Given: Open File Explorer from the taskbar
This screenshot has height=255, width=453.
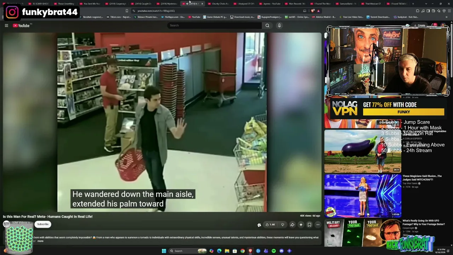Looking at the screenshot, I should pos(227,251).
